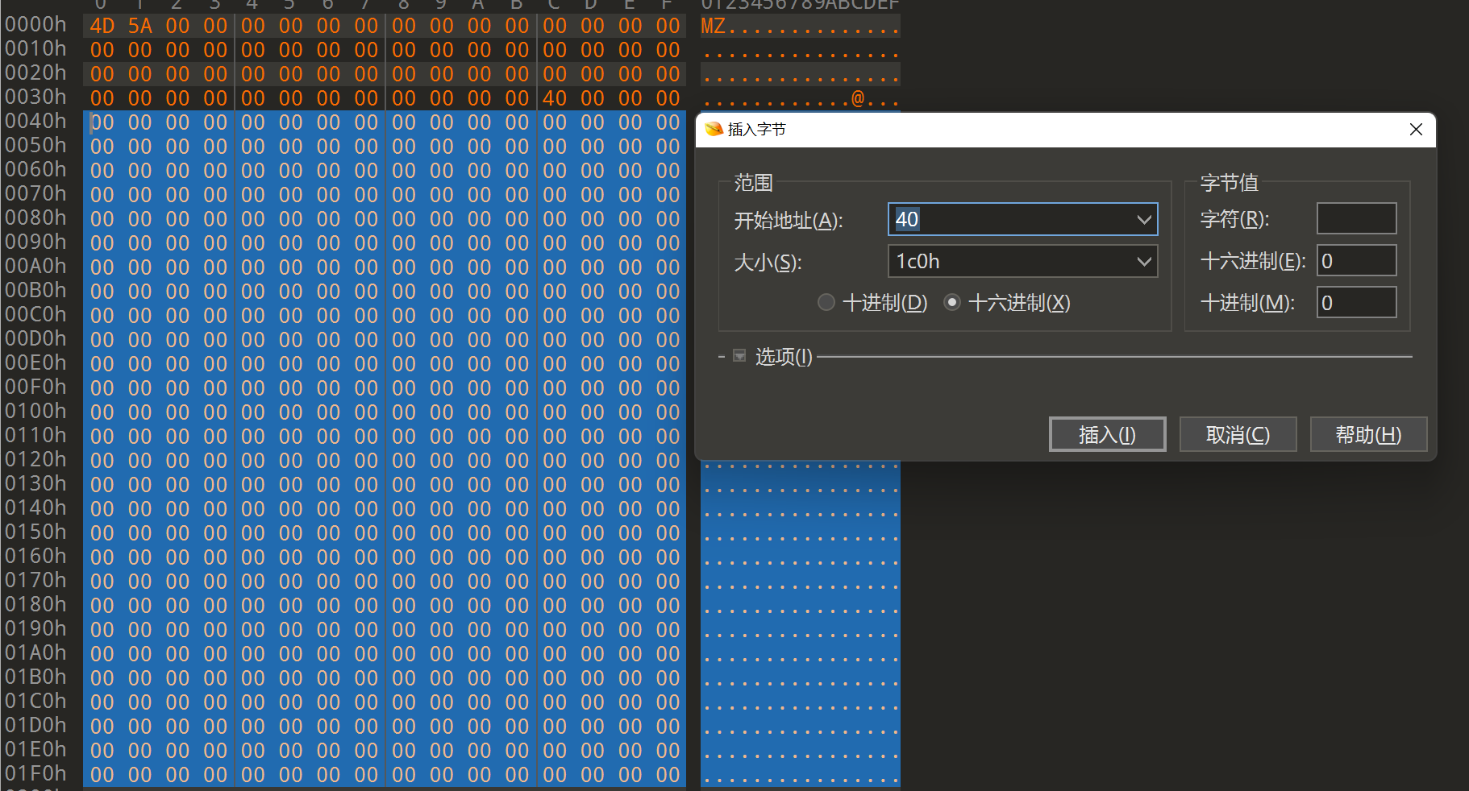Focus the 十六进制(E) hex value field

coord(1356,260)
